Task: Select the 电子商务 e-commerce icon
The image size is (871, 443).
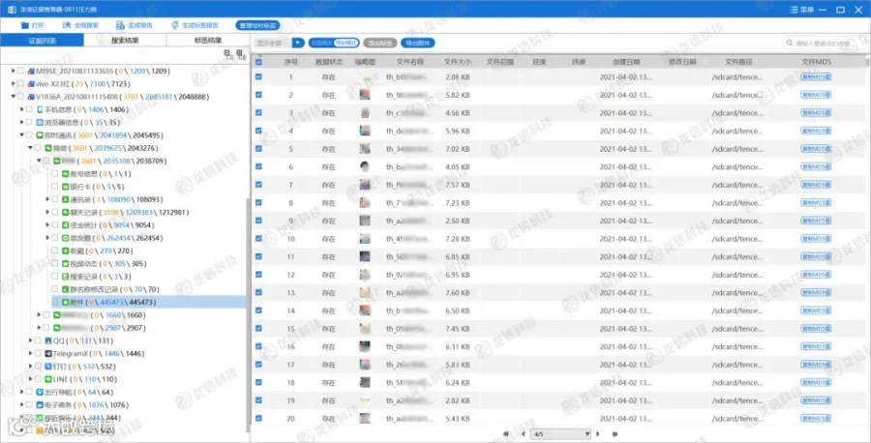Action: coord(40,404)
